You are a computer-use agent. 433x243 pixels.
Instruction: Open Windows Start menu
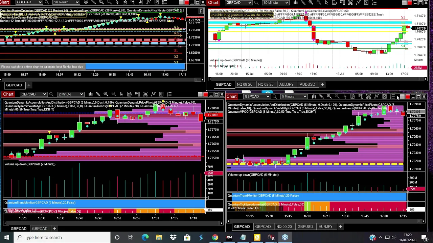tap(6, 237)
